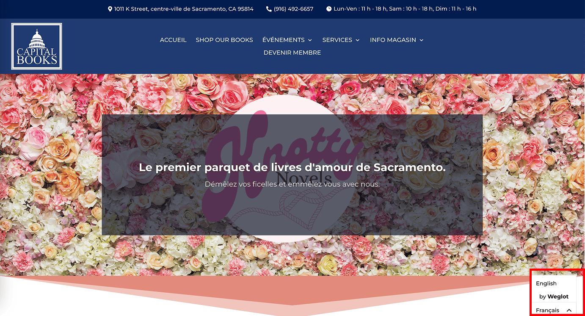Expand the ÉVÉNEMENTS menu
This screenshot has height=316, width=585.
click(287, 40)
